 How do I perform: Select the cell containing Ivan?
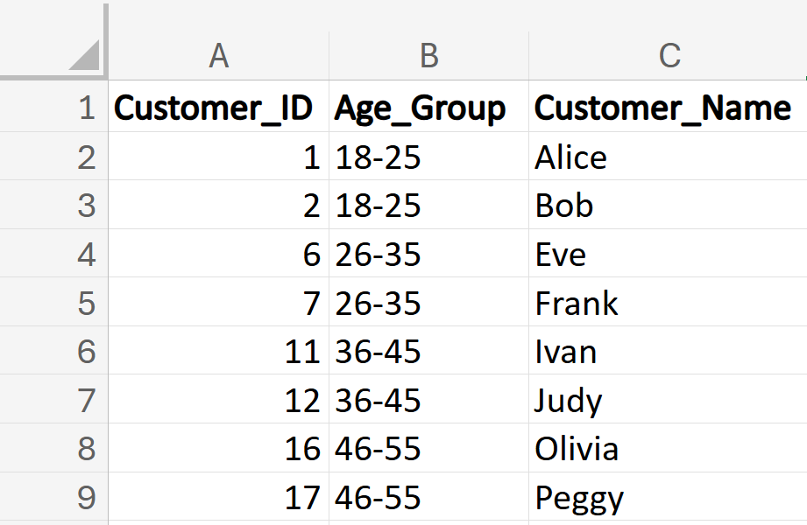pos(566,352)
